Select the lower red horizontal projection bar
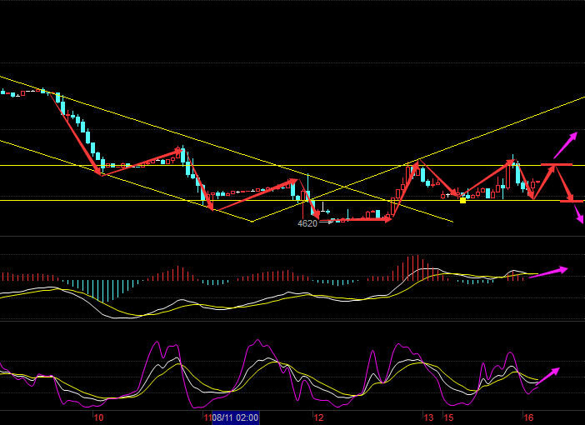This screenshot has width=585, height=425. (571, 201)
